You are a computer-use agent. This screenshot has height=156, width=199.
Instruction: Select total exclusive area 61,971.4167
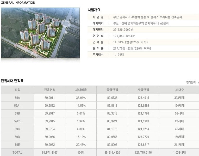pos(50,152)
